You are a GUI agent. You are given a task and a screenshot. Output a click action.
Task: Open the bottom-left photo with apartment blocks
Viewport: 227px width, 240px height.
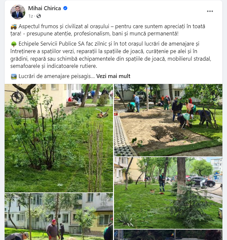pyautogui.click(x=59, y=217)
